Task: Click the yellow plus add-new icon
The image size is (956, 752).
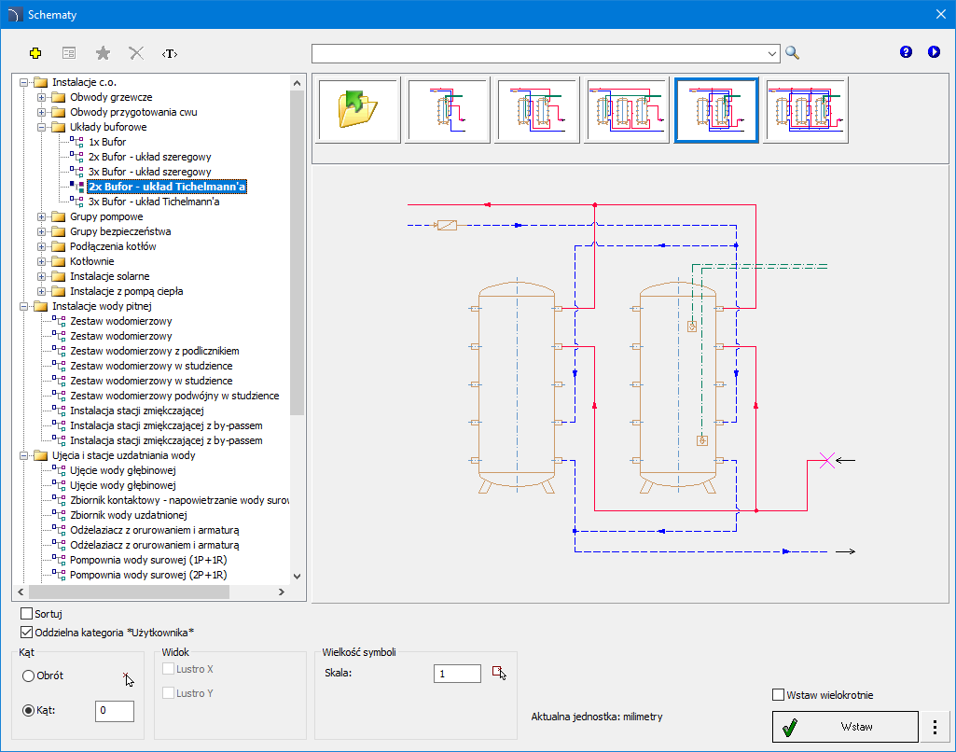Action: pos(36,53)
